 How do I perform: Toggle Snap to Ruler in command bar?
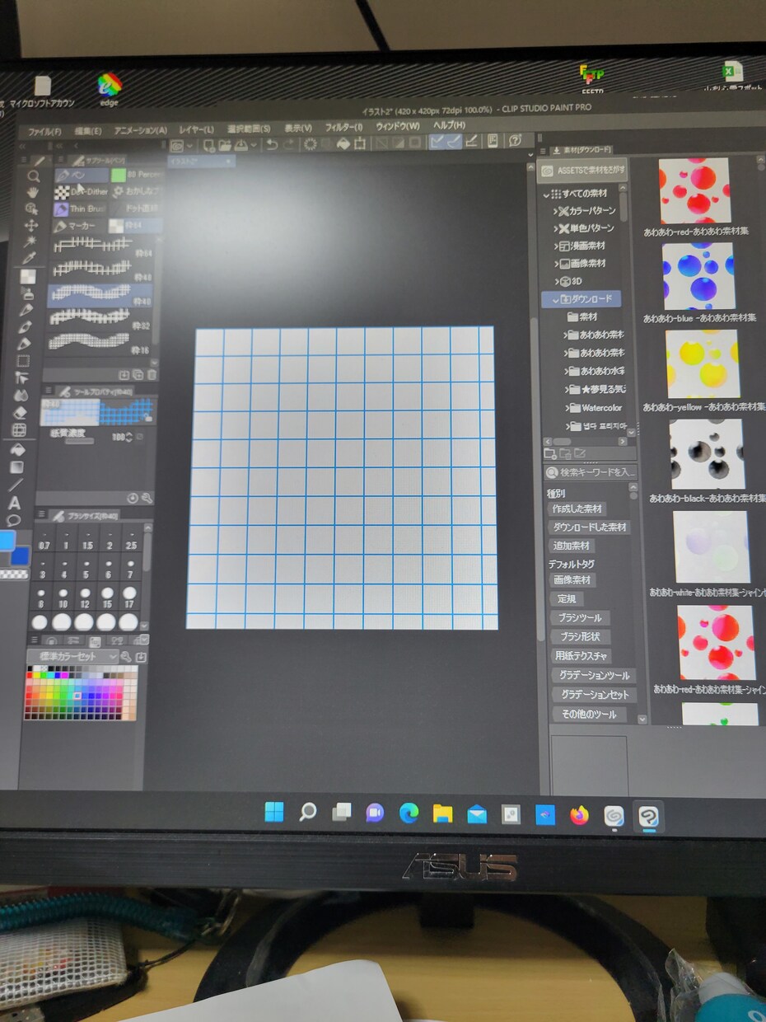437,142
